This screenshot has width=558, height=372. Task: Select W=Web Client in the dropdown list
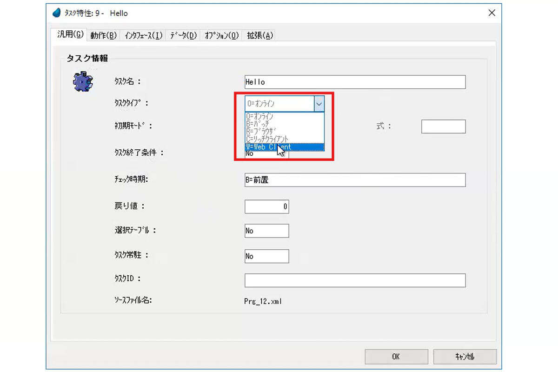284,146
